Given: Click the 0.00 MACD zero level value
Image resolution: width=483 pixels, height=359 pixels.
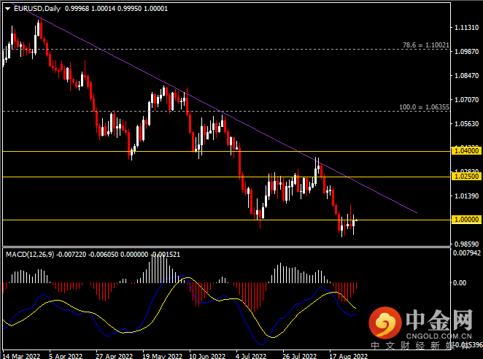Looking at the screenshot, I should click(460, 282).
